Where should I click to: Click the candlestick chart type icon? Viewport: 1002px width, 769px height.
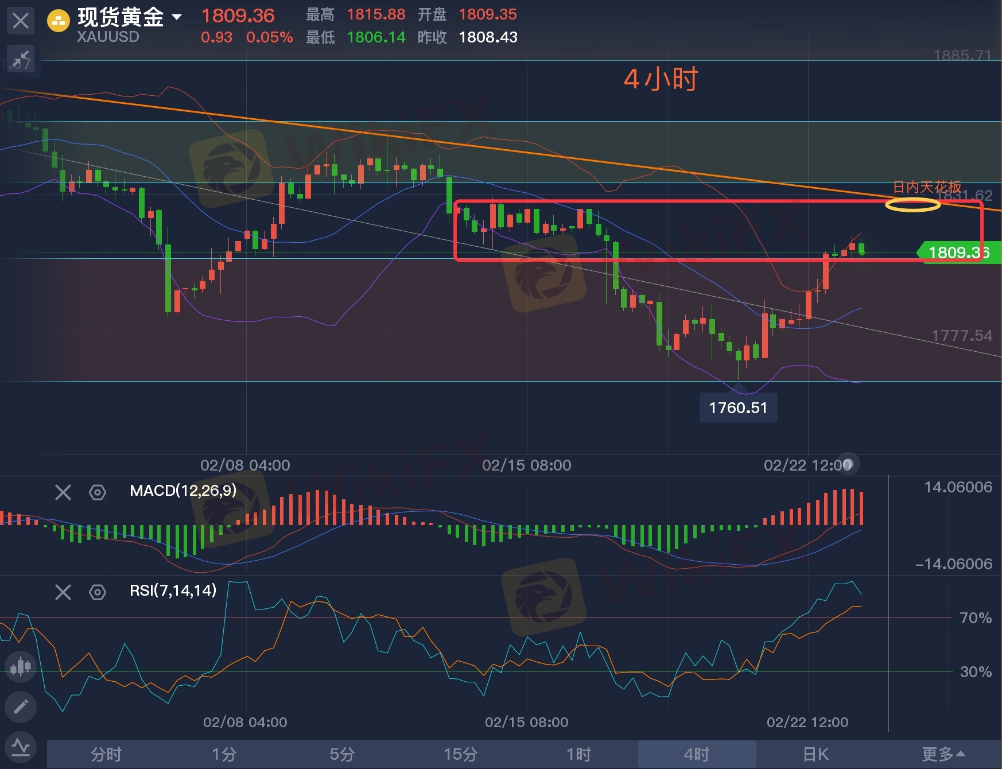click(x=21, y=666)
